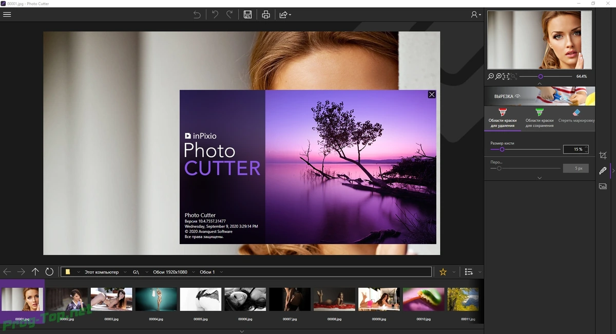Collapse the file browser bottom chevron

pyautogui.click(x=242, y=331)
